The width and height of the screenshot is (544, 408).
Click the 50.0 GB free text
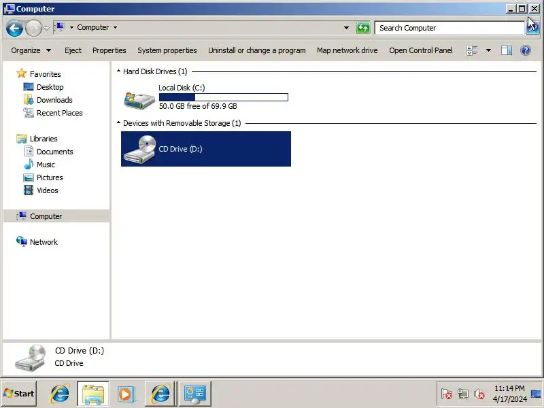pyautogui.click(x=198, y=106)
